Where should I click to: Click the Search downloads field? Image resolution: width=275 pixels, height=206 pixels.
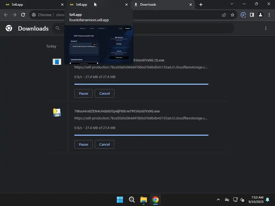(143, 28)
